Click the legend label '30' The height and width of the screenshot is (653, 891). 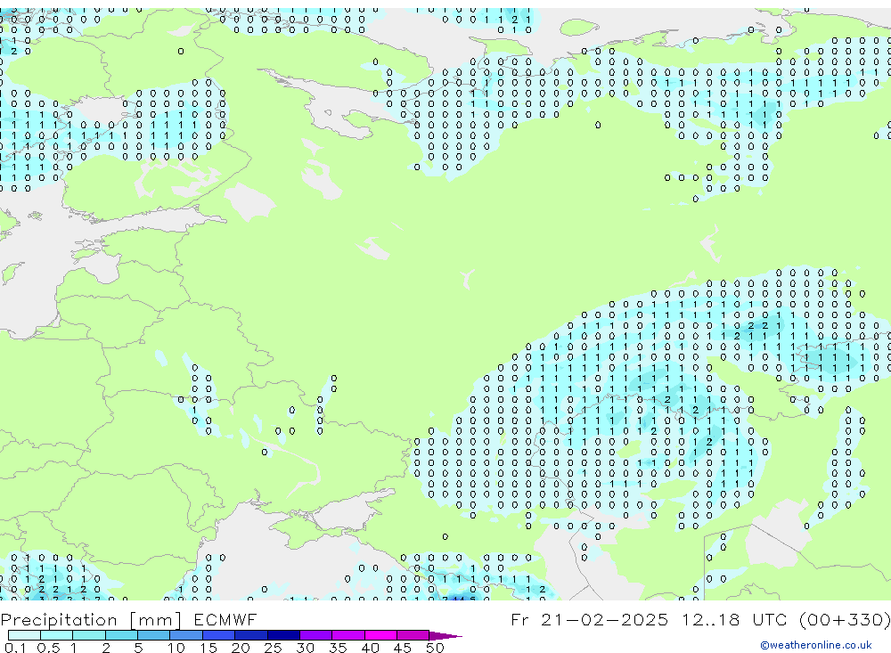pos(306,648)
